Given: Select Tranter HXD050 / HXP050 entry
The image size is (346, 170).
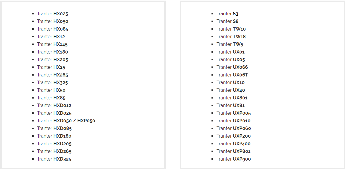Looking at the screenshot, I should [66, 121].
